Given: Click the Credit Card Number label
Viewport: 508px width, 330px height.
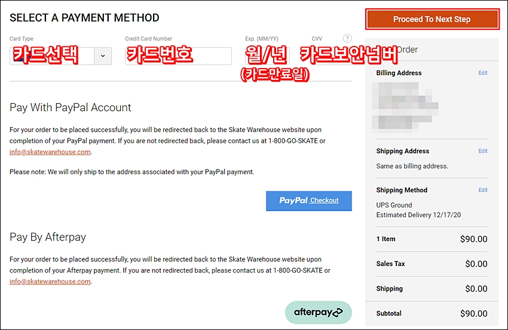Looking at the screenshot, I should pyautogui.click(x=148, y=39).
